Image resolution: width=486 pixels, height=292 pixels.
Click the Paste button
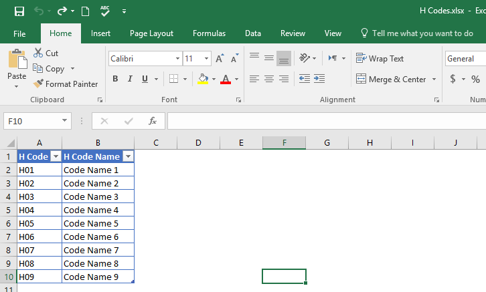(x=17, y=64)
